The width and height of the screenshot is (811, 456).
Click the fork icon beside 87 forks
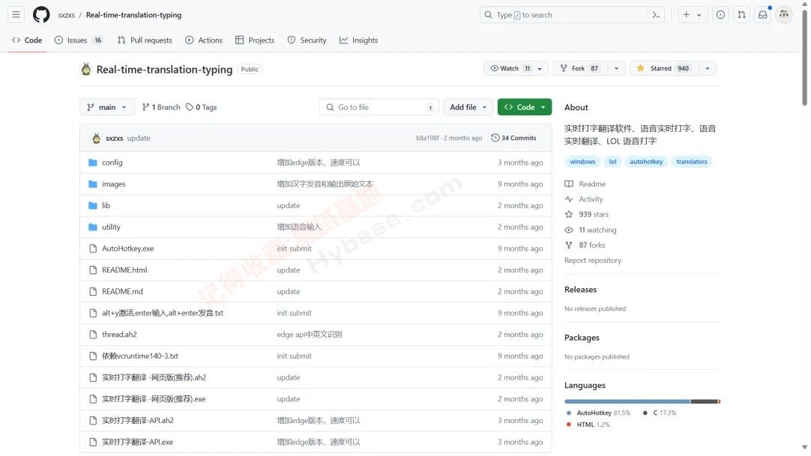[x=569, y=246]
